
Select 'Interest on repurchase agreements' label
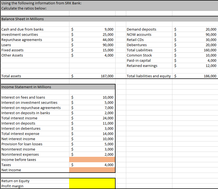pyautogui.click(x=35, y=108)
